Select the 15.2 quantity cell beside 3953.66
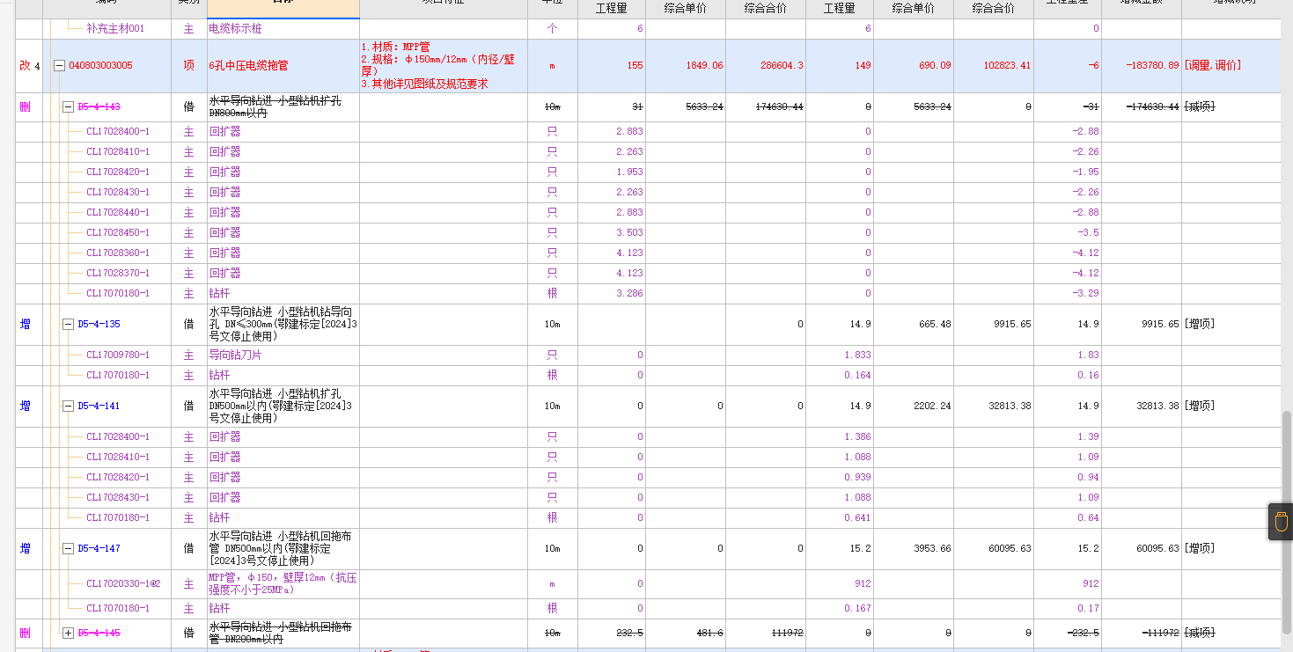This screenshot has height=652, width=1293. click(840, 549)
